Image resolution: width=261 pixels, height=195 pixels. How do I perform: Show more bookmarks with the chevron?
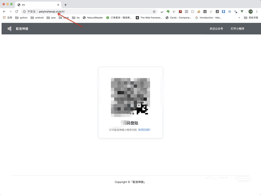pyautogui.click(x=239, y=18)
